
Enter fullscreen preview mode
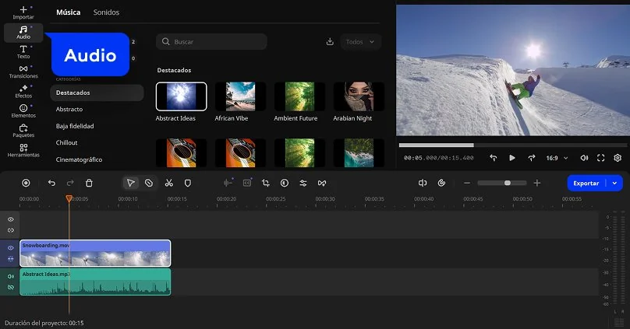click(600, 158)
